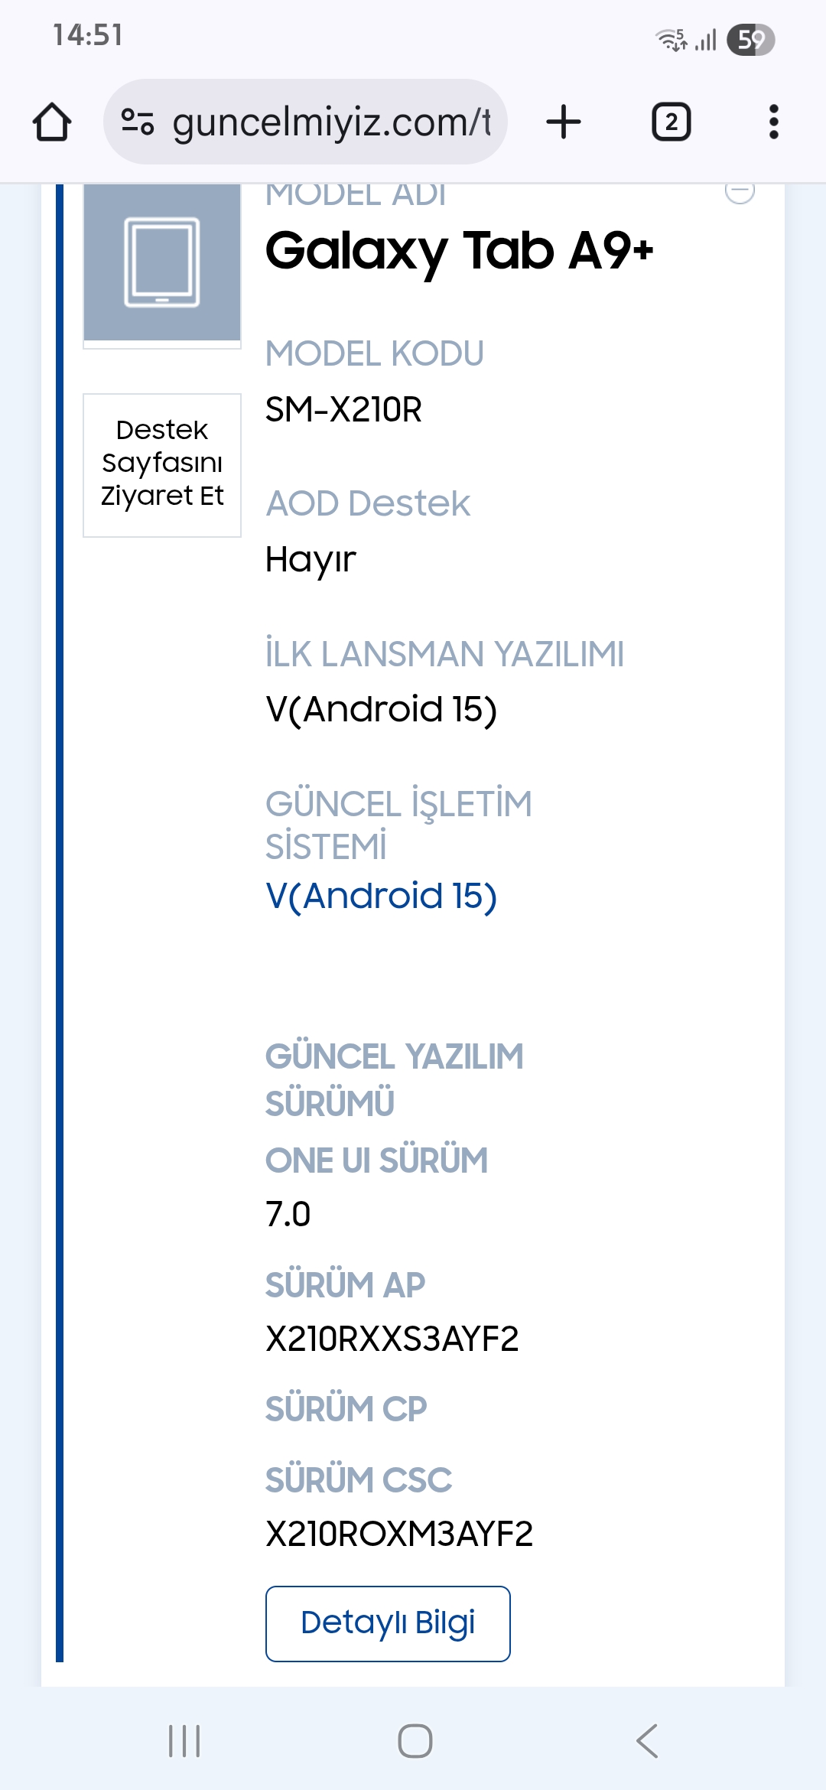Image resolution: width=826 pixels, height=1790 pixels.
Task: Collapse the Galaxy Tab A9+ card
Action: tap(740, 191)
